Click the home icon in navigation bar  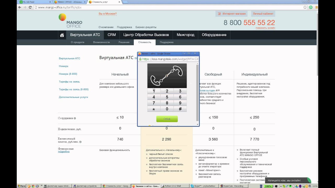tap(62, 35)
